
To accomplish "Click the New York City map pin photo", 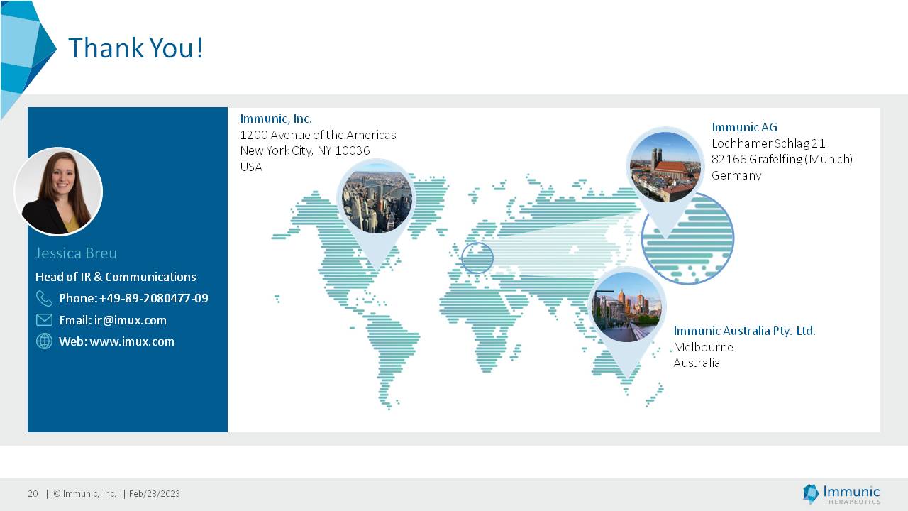I will [377, 198].
